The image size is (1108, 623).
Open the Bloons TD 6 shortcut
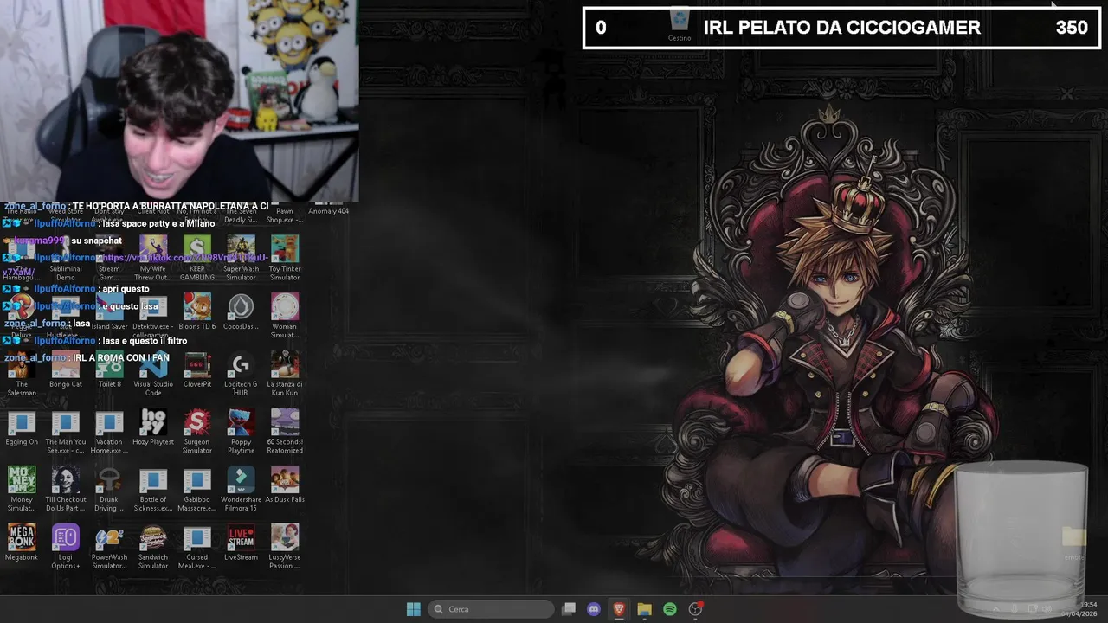click(x=196, y=311)
